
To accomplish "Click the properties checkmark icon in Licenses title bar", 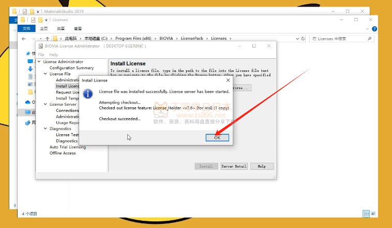I will click(33, 20).
